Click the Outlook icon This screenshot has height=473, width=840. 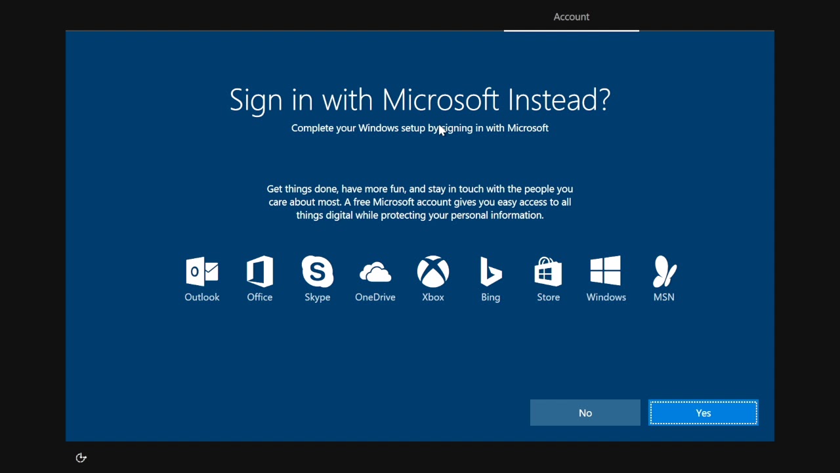[202, 271]
